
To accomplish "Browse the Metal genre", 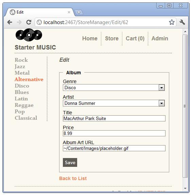I will pos(22,73).
